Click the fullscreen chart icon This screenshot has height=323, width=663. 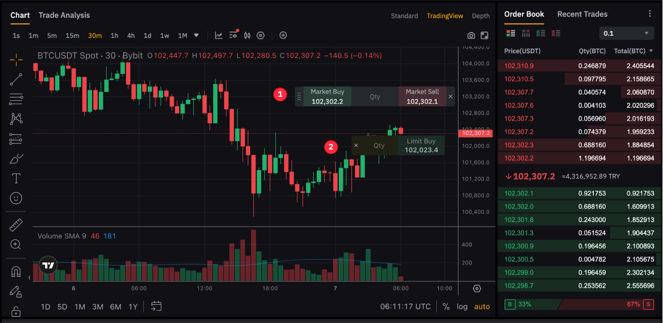pyautogui.click(x=484, y=36)
